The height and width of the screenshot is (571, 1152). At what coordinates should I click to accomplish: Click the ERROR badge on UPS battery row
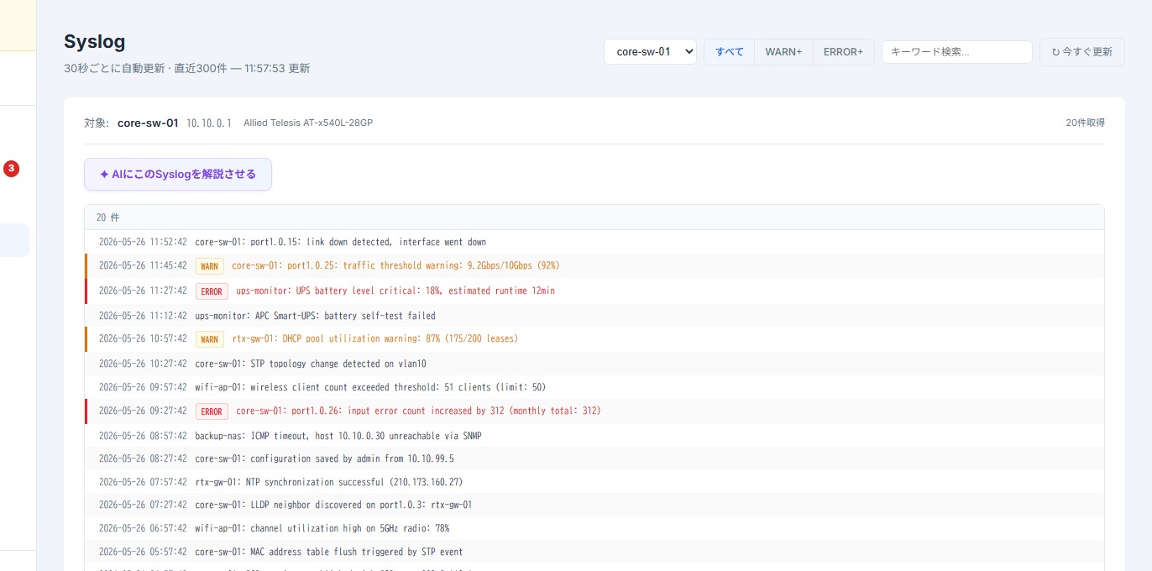(212, 291)
